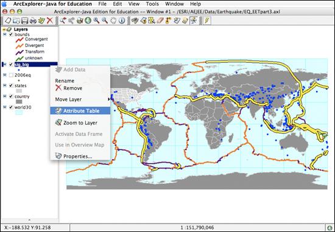Collapse the bounds layer legend

[5, 34]
